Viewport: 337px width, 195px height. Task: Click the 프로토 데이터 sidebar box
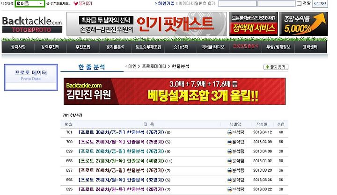pos(31,77)
